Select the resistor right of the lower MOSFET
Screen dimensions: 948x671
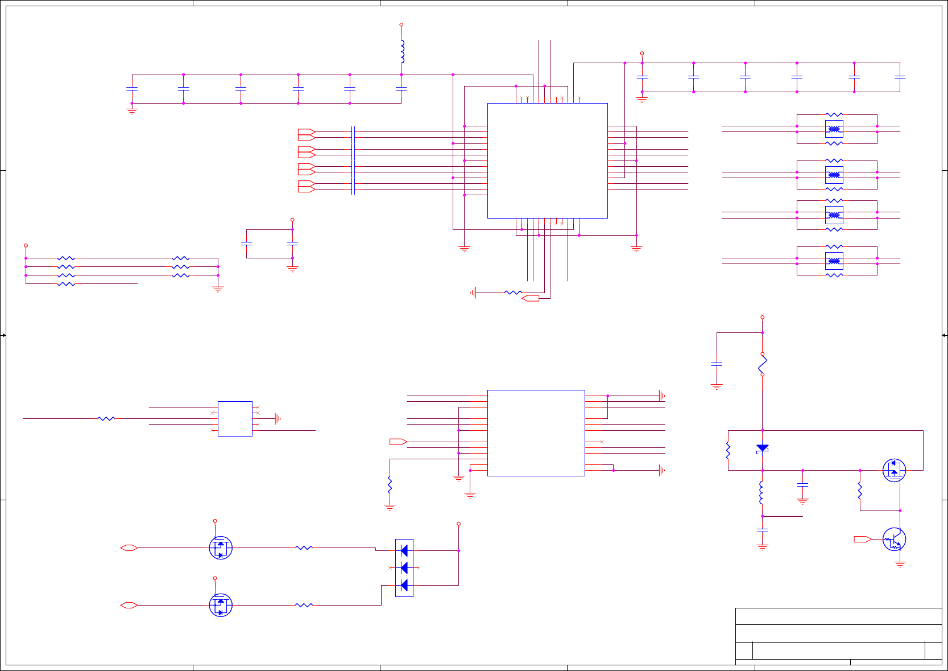pos(304,605)
